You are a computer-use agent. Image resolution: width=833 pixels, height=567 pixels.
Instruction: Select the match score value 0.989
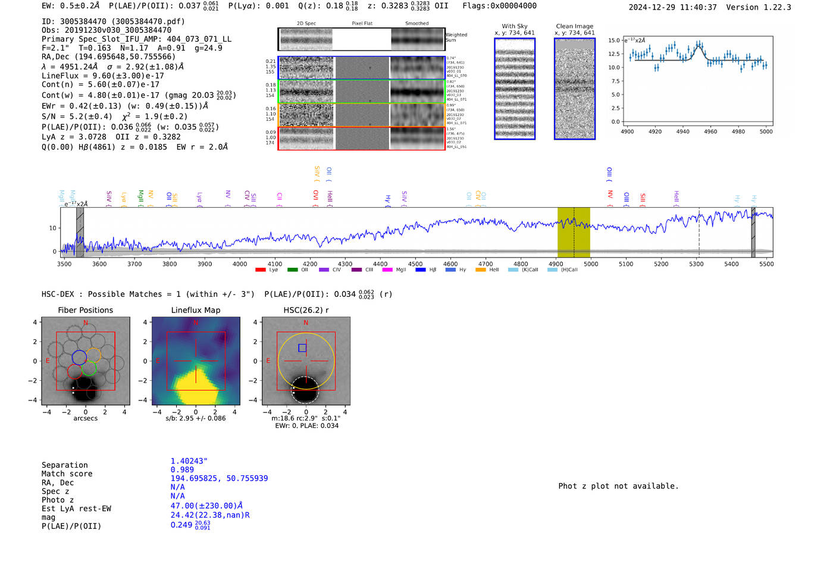[182, 469]
